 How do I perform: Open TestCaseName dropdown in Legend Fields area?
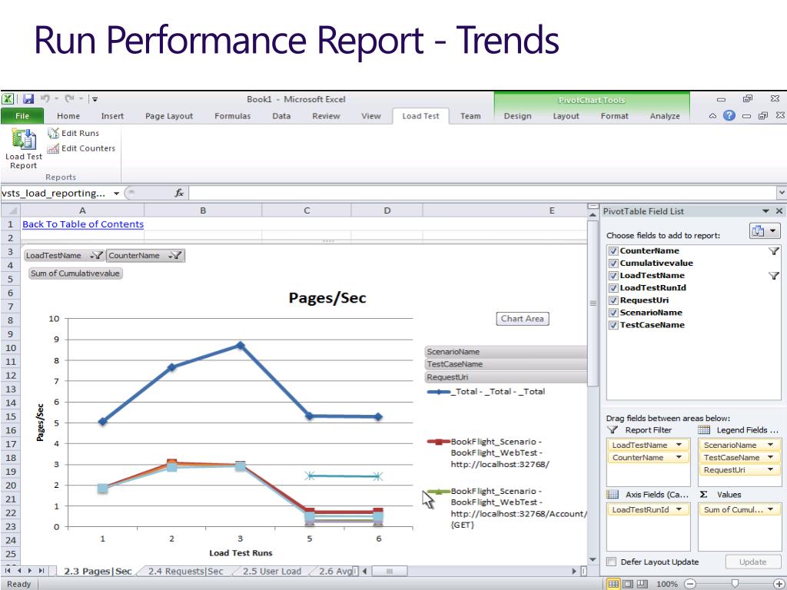coord(770,458)
